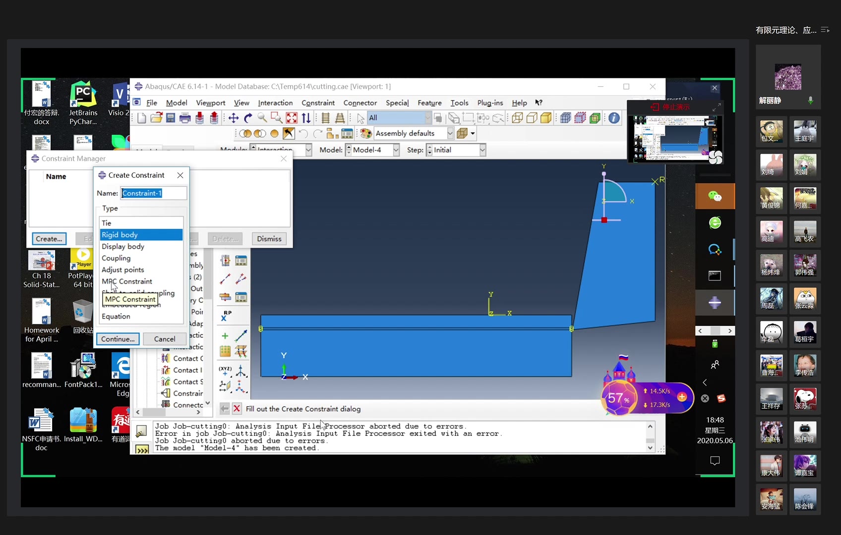Click Dismiss in Constraint Manager
This screenshot has width=841, height=535.
269,239
